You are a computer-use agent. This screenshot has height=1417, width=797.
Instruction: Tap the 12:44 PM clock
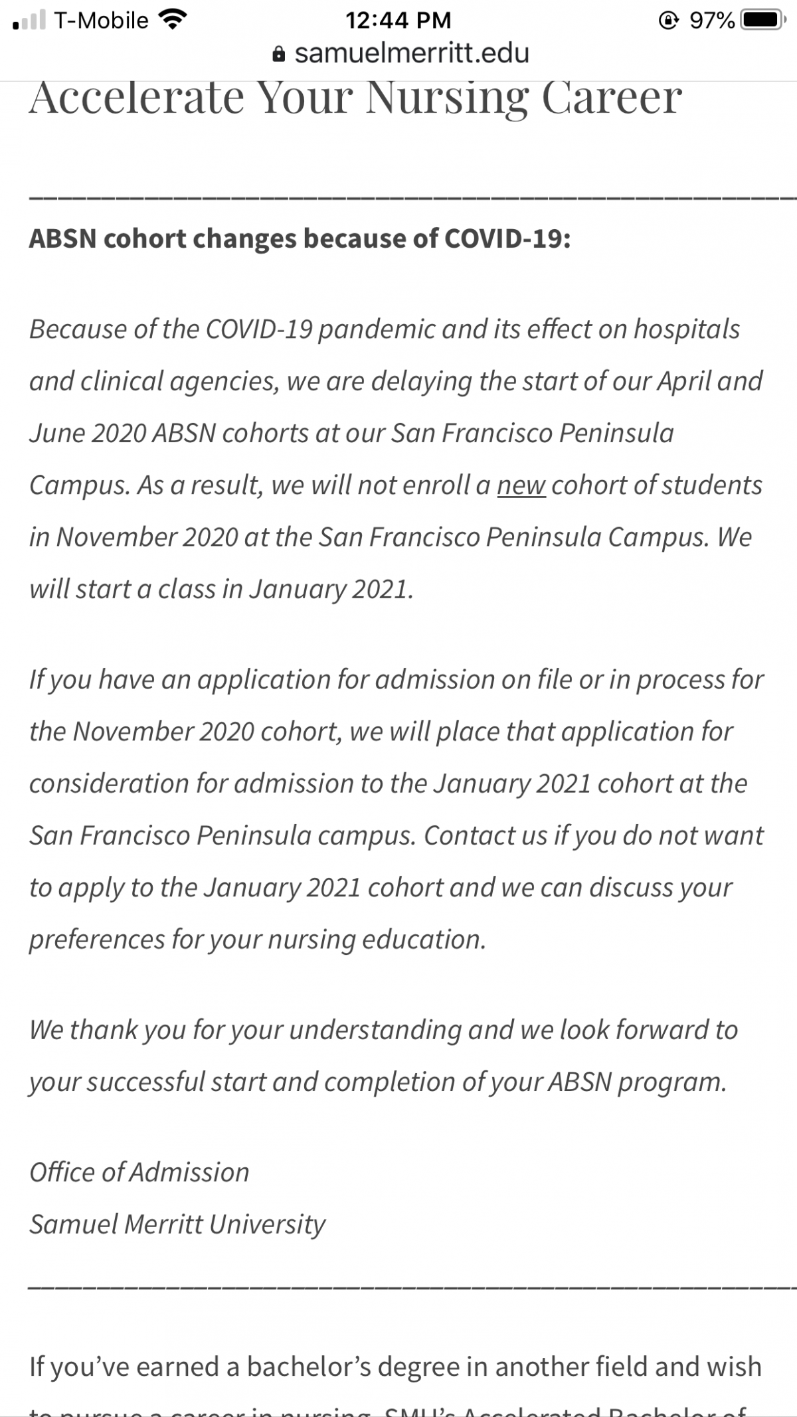[x=398, y=20]
